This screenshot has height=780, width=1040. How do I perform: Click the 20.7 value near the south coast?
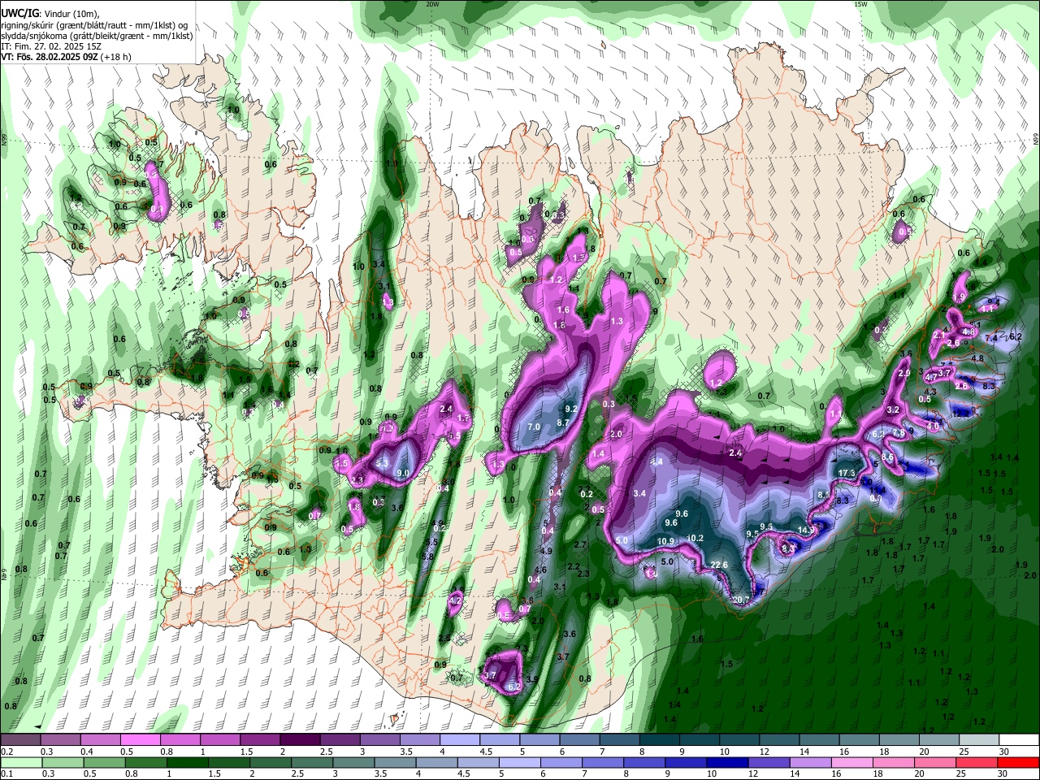tap(741, 600)
